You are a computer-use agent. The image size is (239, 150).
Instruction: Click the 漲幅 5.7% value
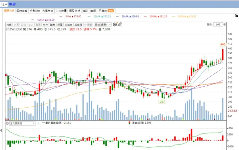click(90, 29)
